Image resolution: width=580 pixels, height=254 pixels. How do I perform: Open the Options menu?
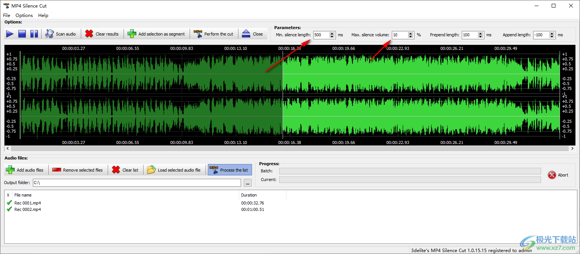point(24,15)
